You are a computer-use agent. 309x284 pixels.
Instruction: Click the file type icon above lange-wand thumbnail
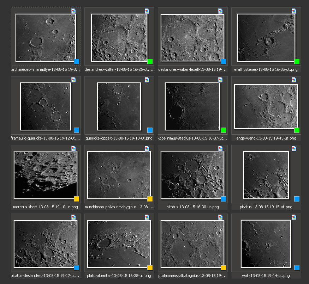click(x=294, y=80)
